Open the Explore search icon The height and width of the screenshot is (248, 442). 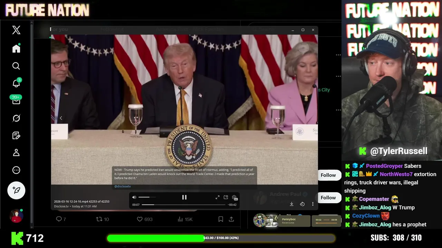tap(16, 66)
